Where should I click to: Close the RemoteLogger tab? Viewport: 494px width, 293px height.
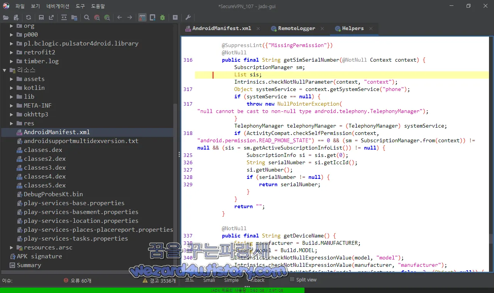tap(322, 29)
